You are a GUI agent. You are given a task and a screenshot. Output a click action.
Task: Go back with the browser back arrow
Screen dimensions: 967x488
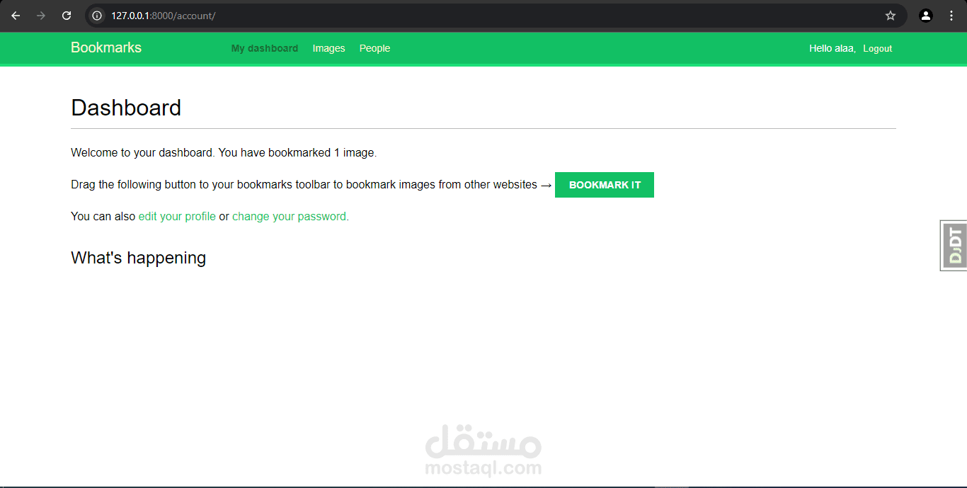pyautogui.click(x=16, y=16)
